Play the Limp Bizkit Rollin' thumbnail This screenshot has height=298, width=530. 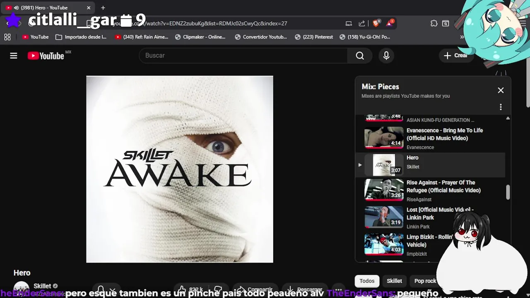click(x=384, y=244)
